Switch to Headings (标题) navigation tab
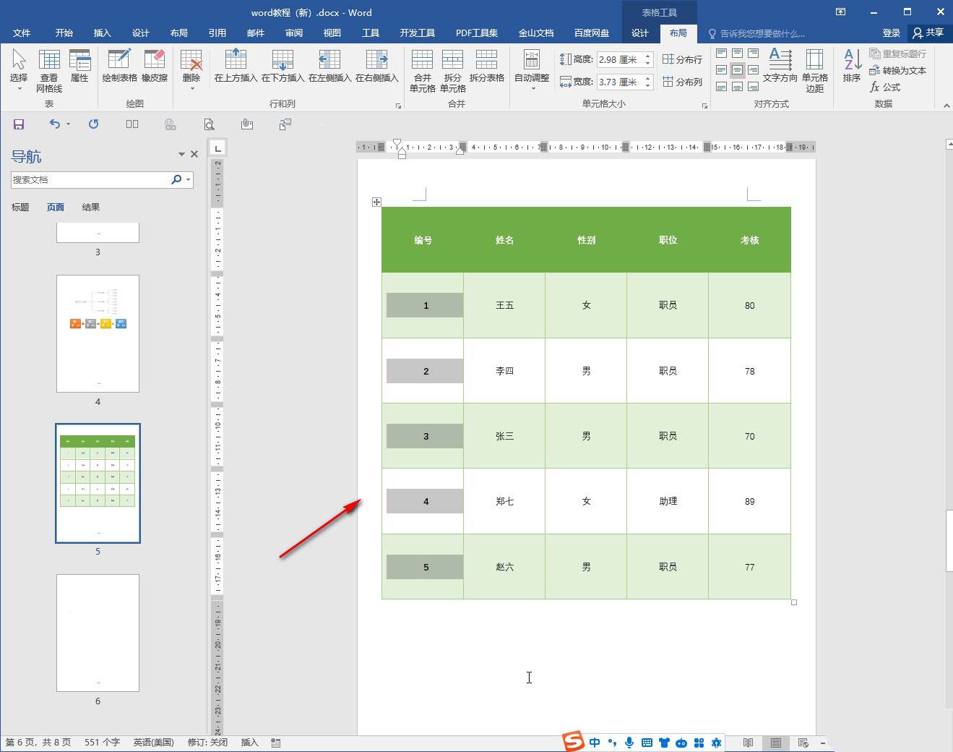This screenshot has height=752, width=953. coord(20,208)
